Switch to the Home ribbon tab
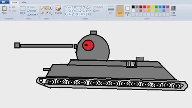Image resolution: width=192 pixels, height=108 pixels. pos(14,2)
